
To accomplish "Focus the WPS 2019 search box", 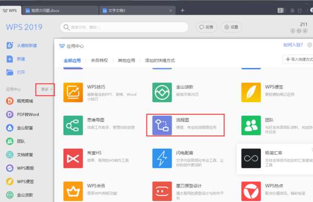I will coord(124,27).
